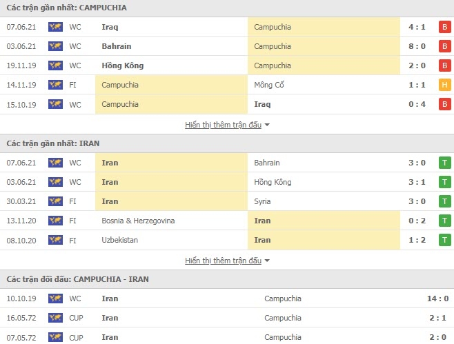Click the 1 : 1 score for Campuchia–Mông Cổ
Image resolution: width=454 pixels, height=344 pixels.
pyautogui.click(x=417, y=85)
